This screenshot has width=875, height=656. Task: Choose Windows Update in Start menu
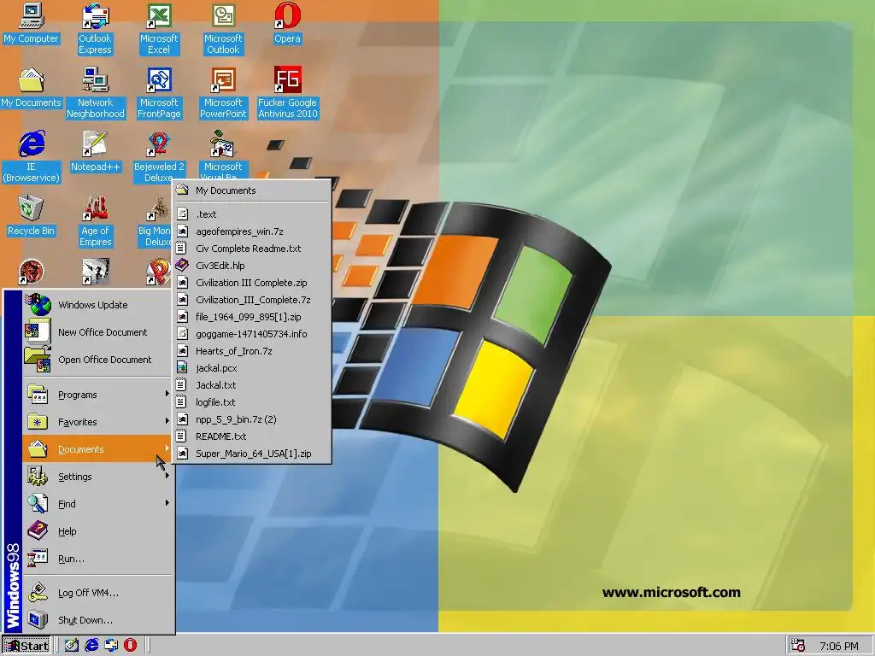coord(98,305)
